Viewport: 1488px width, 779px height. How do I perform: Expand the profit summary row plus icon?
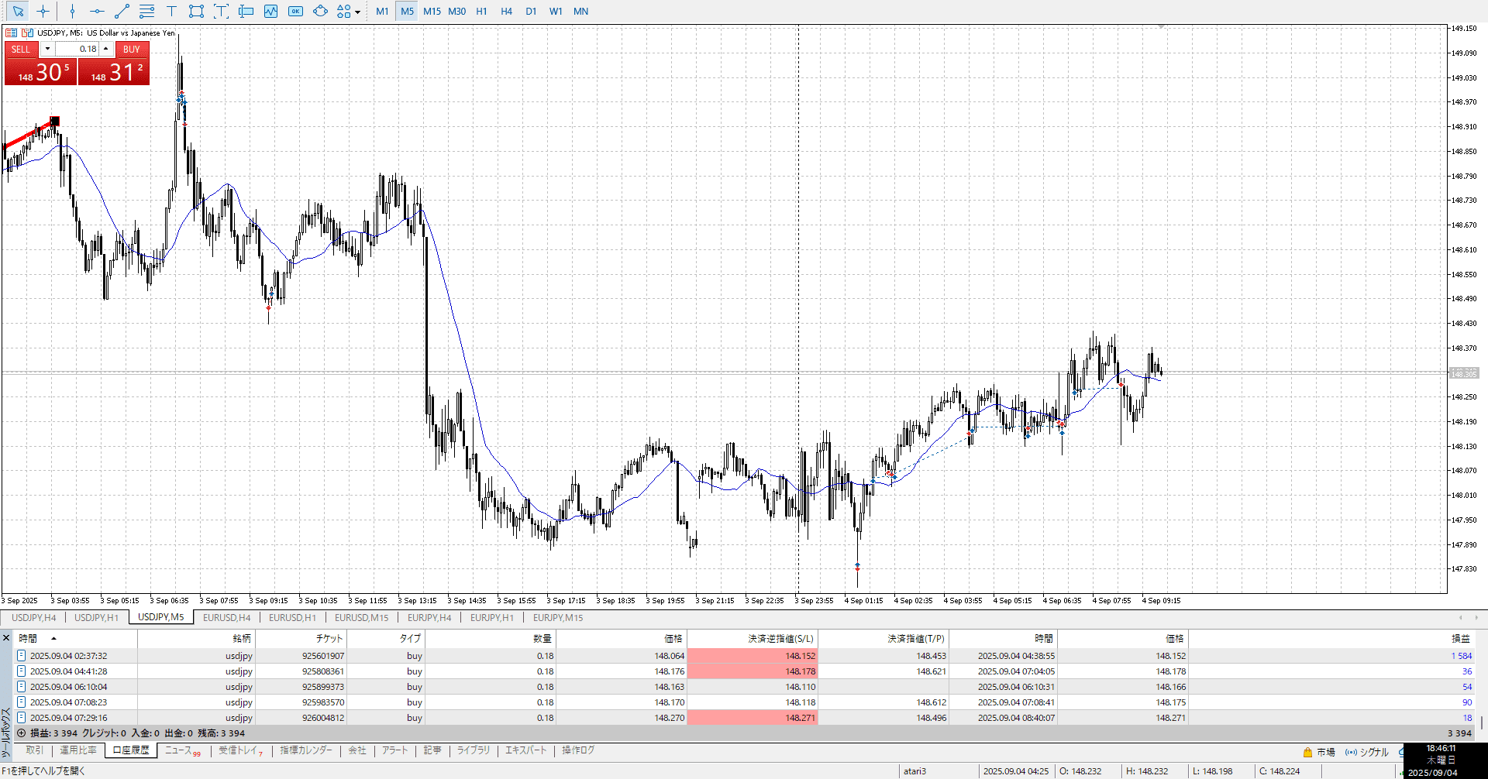point(21,733)
